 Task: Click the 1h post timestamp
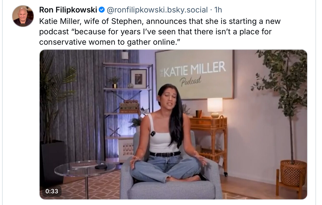coord(218,10)
